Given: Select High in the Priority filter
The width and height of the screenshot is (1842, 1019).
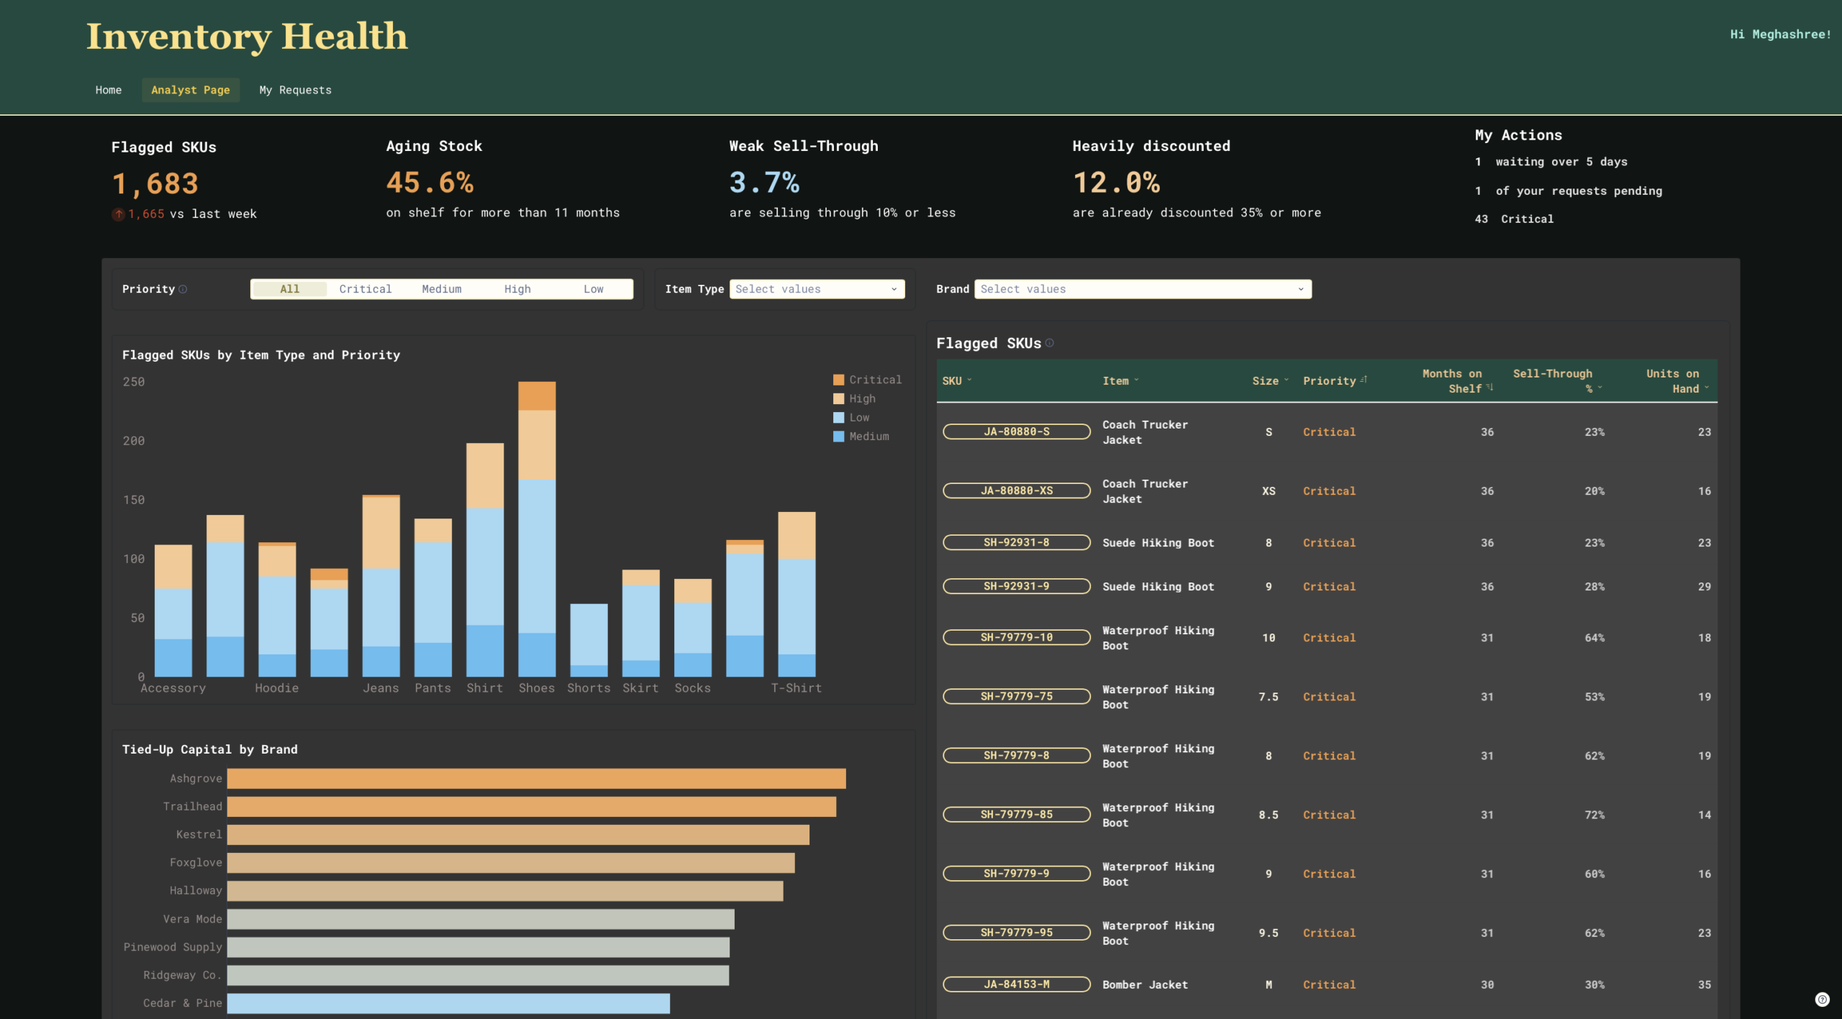Looking at the screenshot, I should tap(517, 289).
